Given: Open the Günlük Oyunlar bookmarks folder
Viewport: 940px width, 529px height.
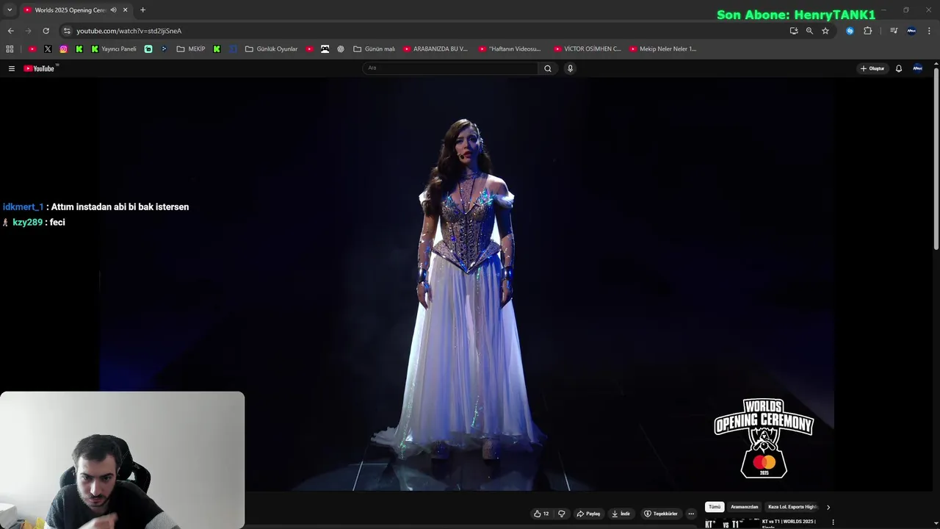Looking at the screenshot, I should (x=271, y=49).
